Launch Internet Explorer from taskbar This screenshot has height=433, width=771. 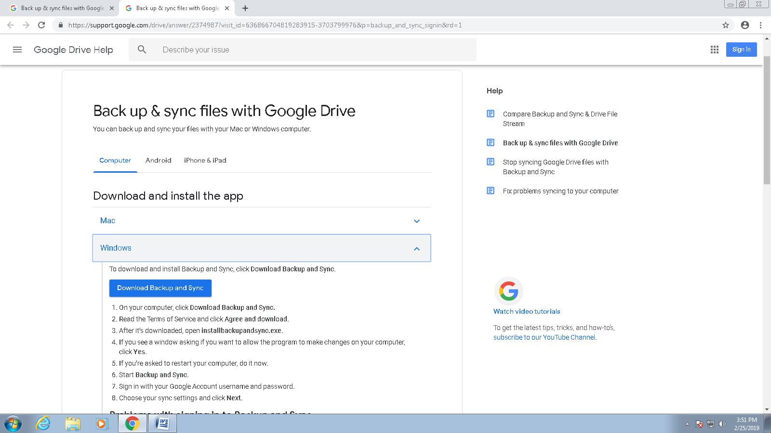coord(43,423)
